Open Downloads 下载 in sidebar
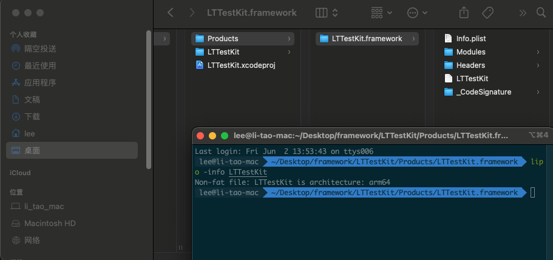553x260 pixels. [x=72, y=116]
